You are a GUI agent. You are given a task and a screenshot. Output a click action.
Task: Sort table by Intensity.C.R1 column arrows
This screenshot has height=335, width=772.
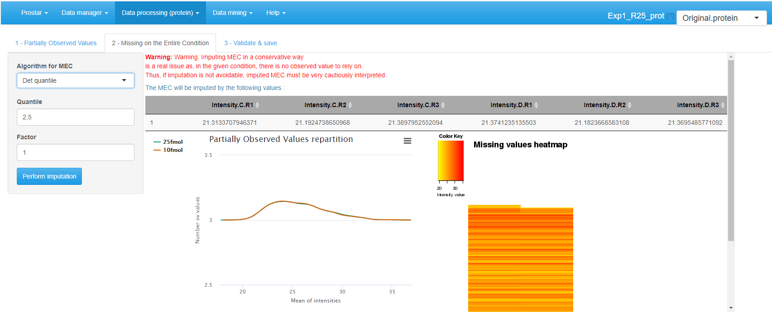257,105
